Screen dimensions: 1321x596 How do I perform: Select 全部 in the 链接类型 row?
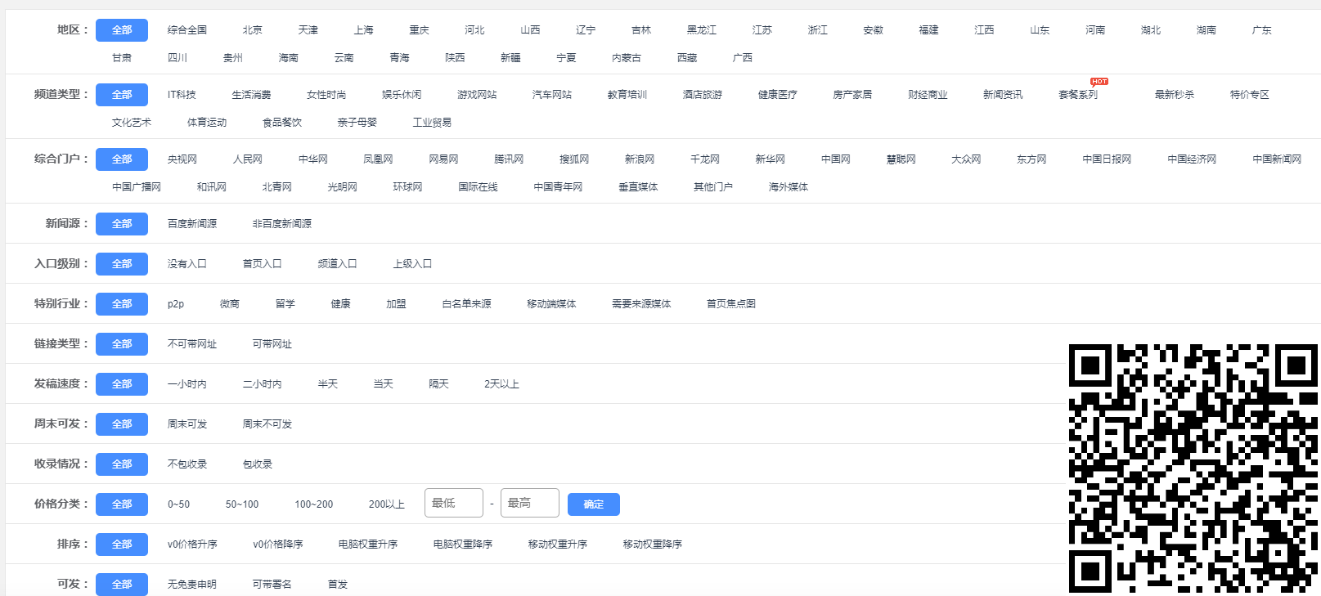point(122,344)
